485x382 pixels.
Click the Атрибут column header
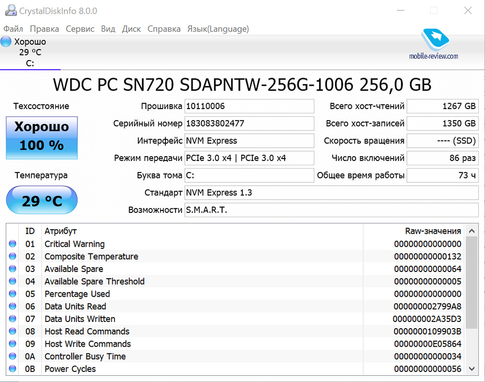click(61, 231)
